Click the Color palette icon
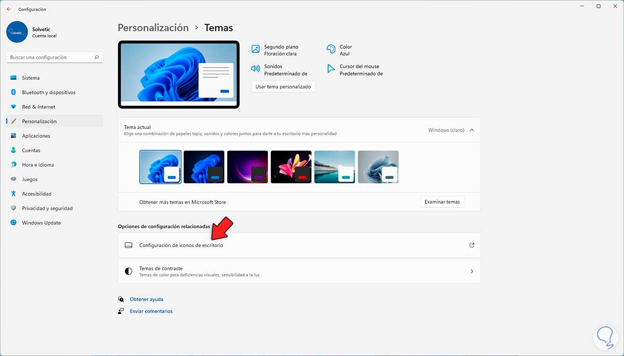The image size is (624, 356). pos(331,49)
